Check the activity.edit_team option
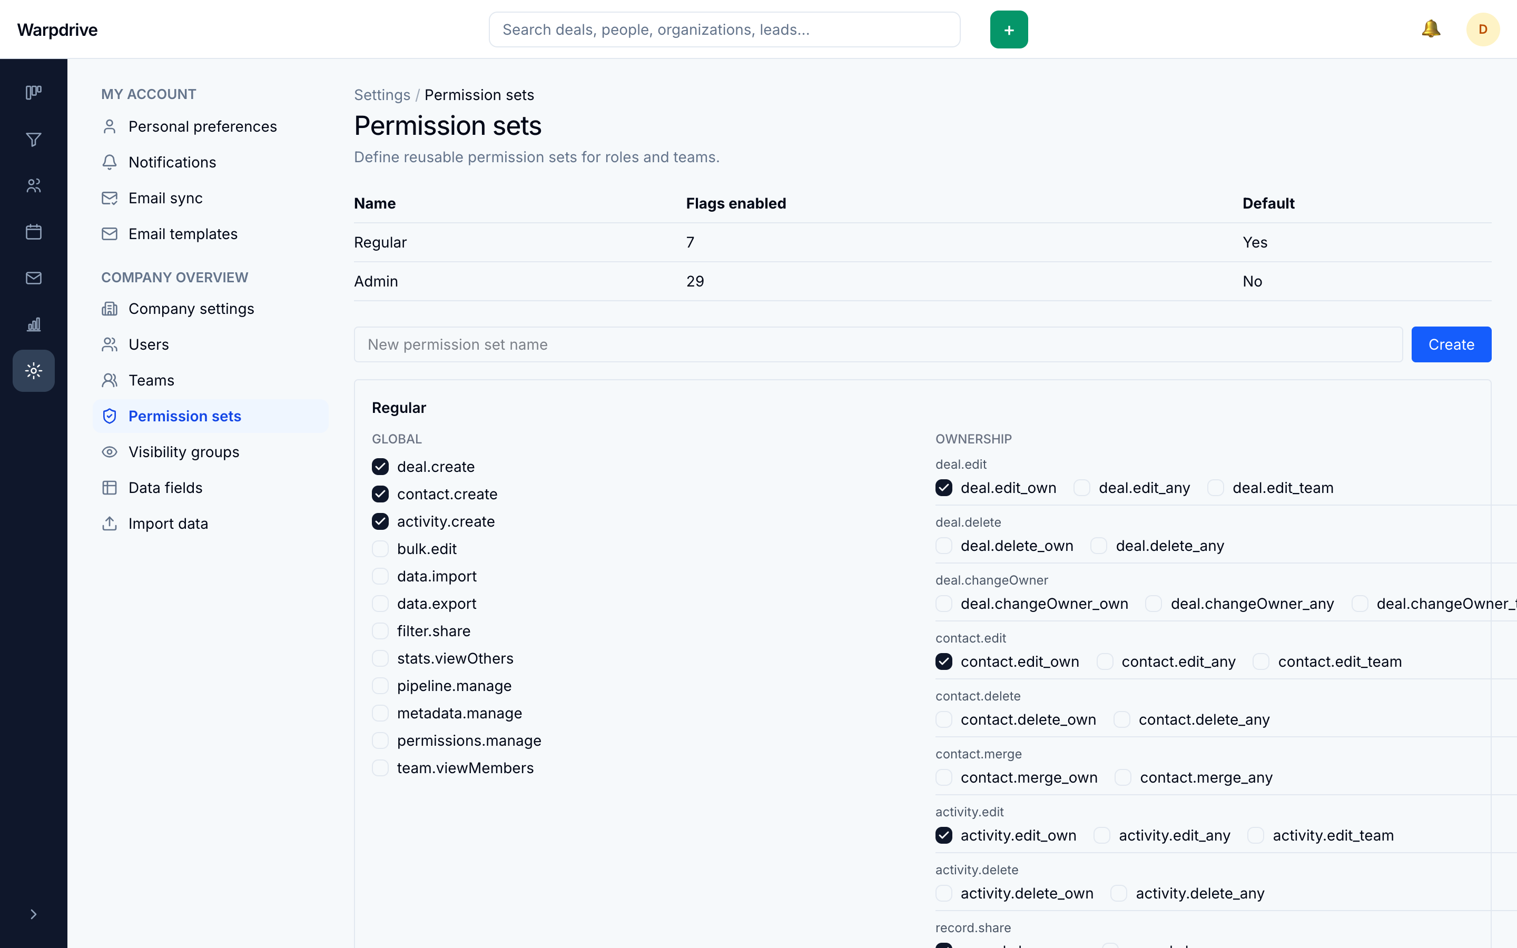Image resolution: width=1517 pixels, height=948 pixels. (1256, 835)
